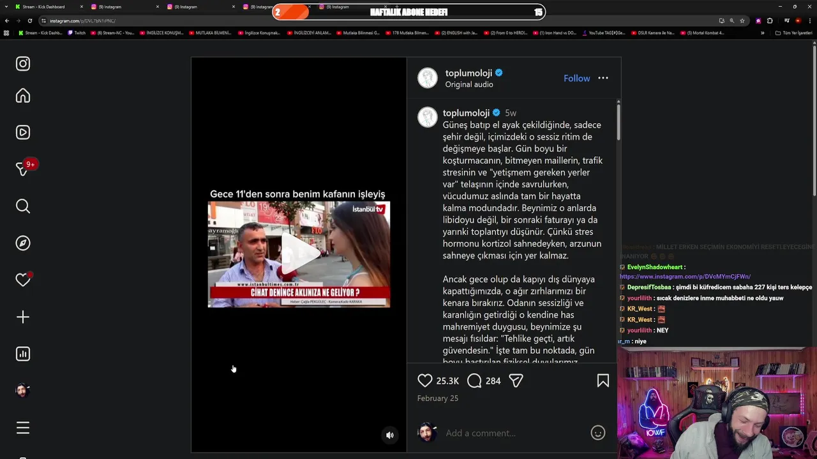Open media controls icon in browser toolbar
This screenshot has width=817, height=459.
[x=786, y=20]
